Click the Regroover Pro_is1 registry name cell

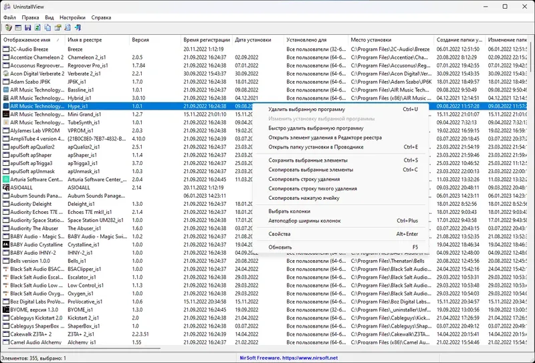[88, 66]
